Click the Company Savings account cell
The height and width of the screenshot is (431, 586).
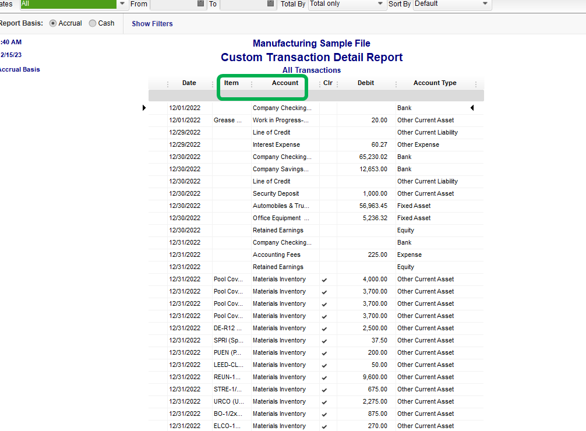(x=281, y=169)
